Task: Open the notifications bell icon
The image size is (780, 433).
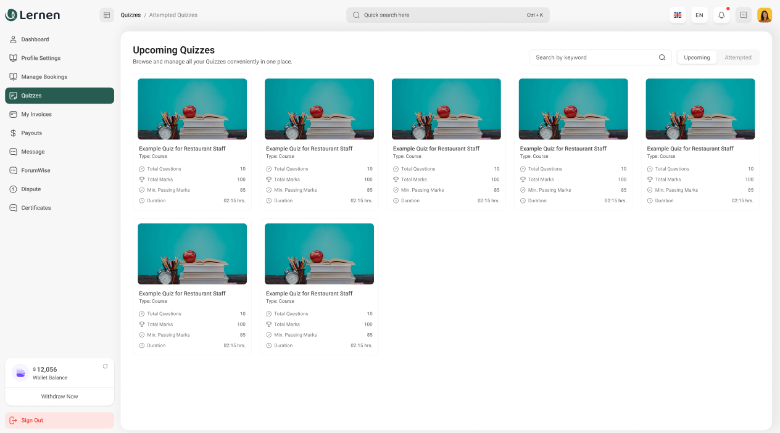Action: pos(721,15)
